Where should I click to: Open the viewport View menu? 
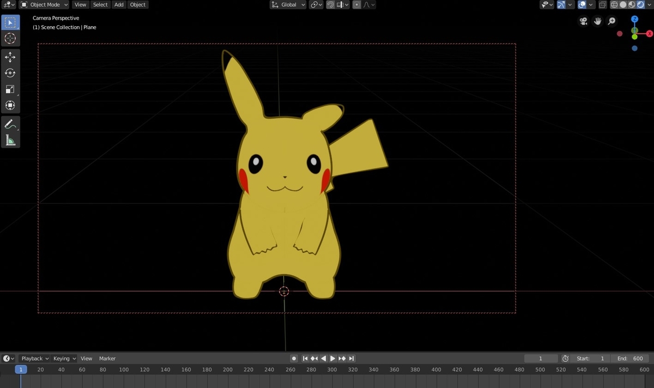(x=80, y=4)
